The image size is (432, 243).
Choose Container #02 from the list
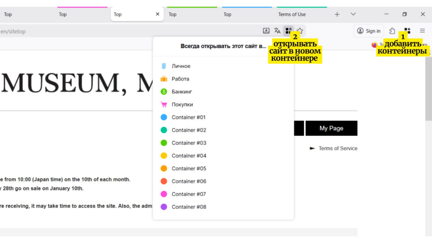[x=223, y=130]
